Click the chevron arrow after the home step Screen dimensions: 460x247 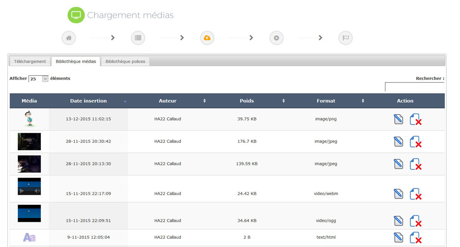[x=113, y=38]
